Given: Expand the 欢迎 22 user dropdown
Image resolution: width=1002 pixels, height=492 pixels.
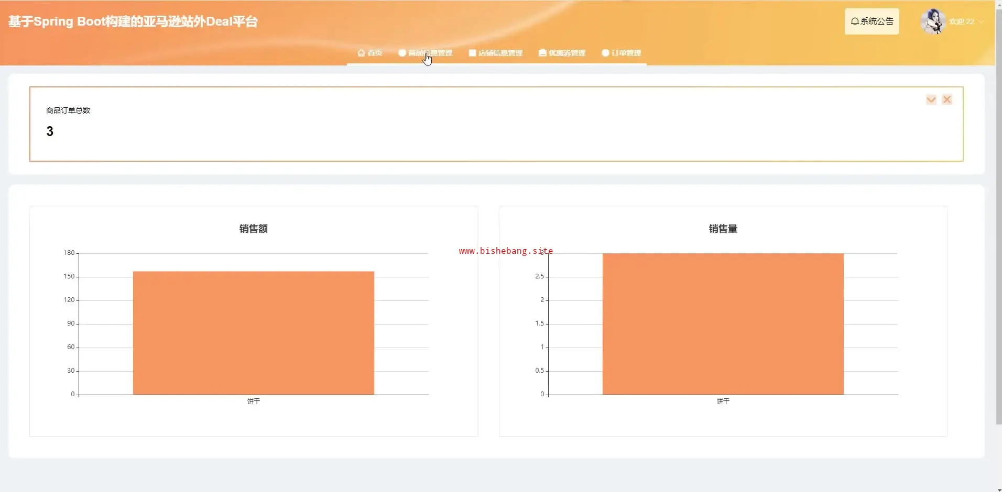Looking at the screenshot, I should [966, 21].
